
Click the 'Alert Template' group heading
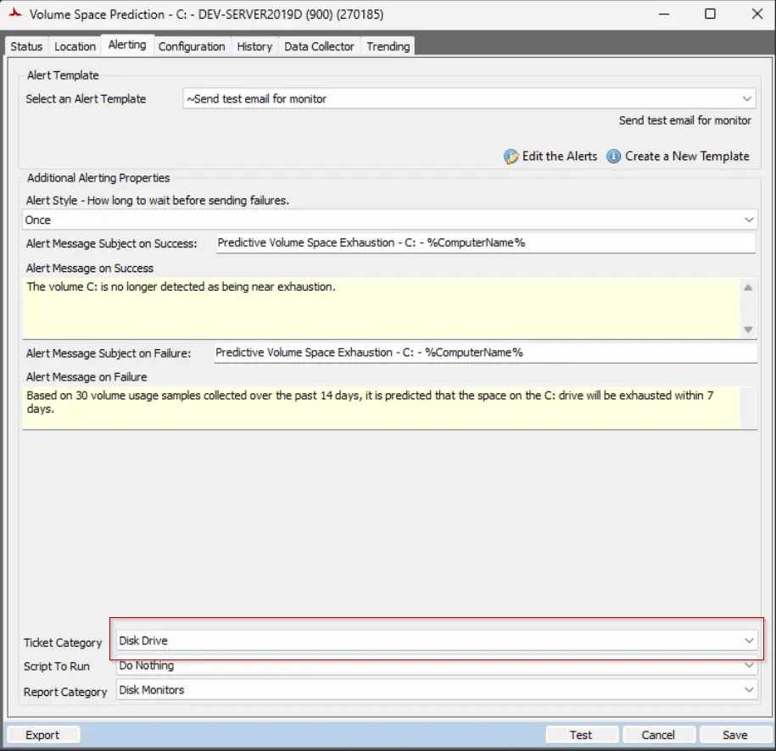pyautogui.click(x=63, y=75)
